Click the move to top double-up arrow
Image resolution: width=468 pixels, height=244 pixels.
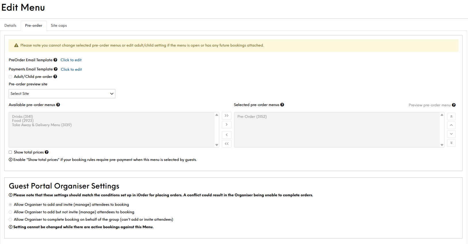(451, 116)
